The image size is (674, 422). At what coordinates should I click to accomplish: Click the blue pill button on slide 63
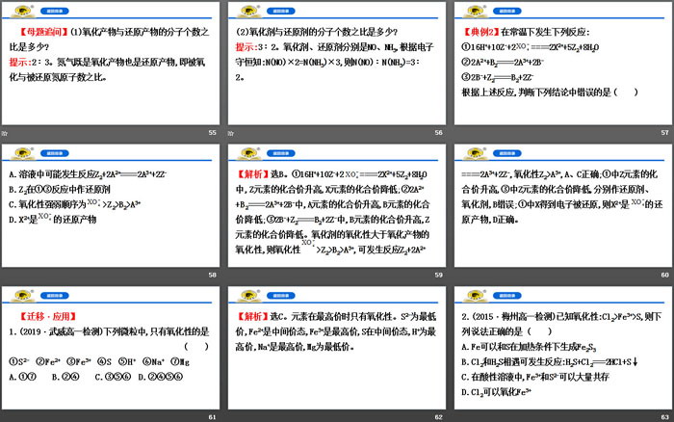(507, 296)
